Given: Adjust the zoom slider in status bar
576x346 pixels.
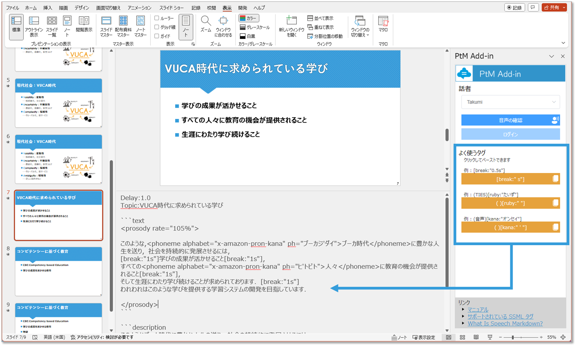Looking at the screenshot, I should pos(513,337).
